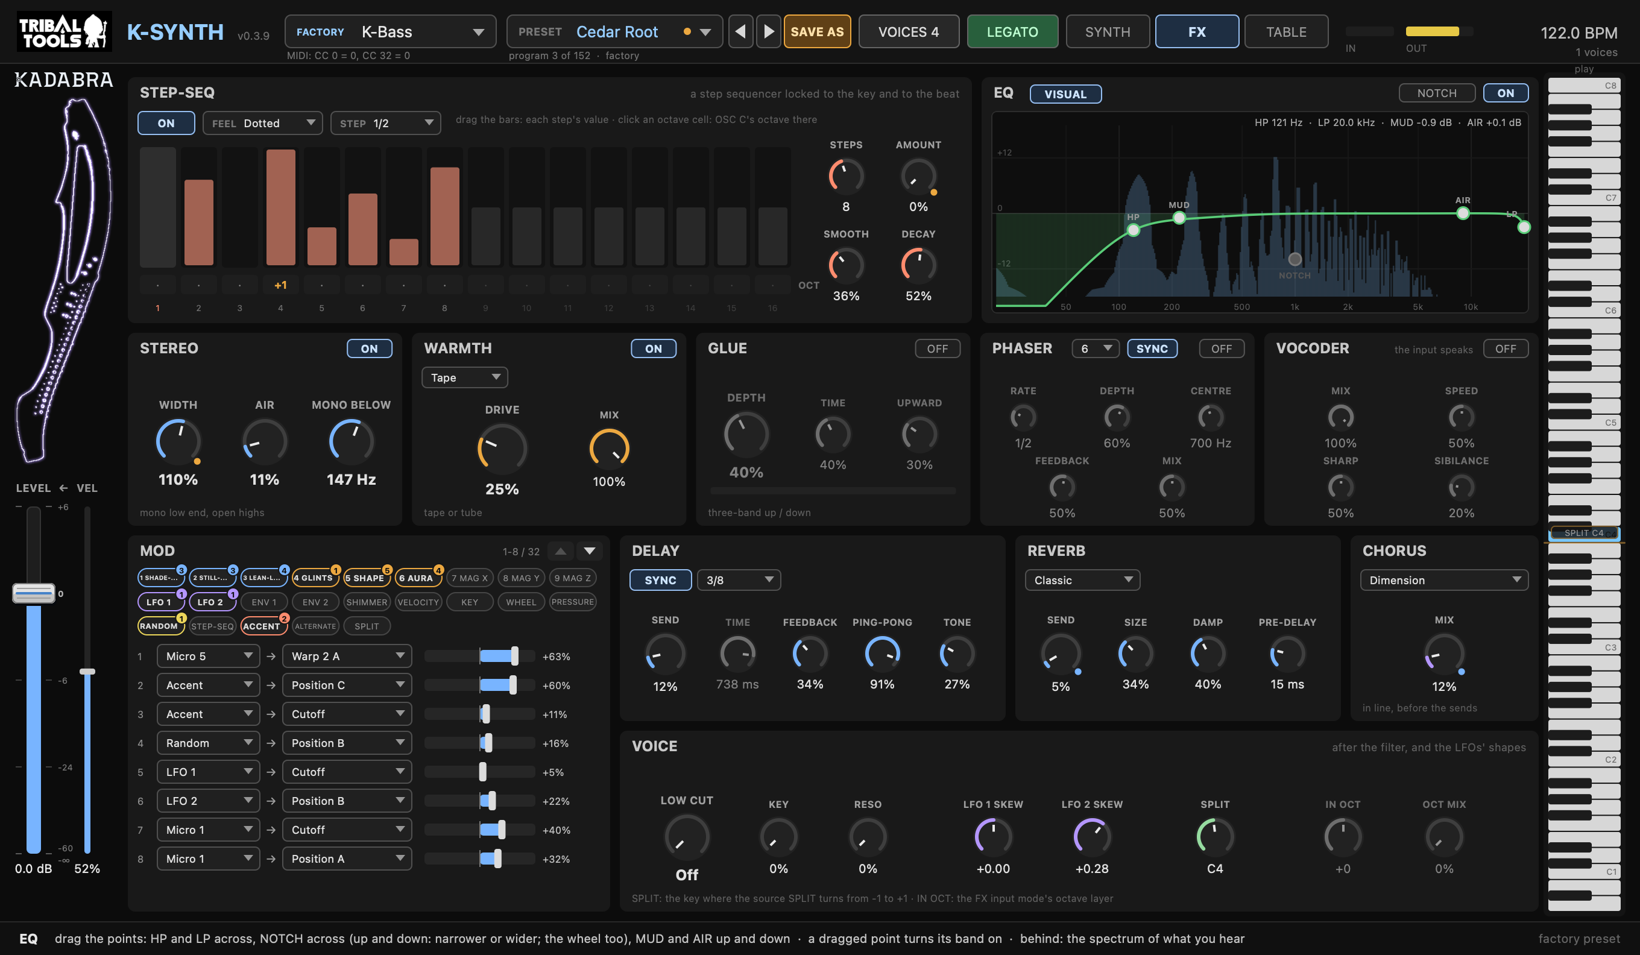Click the HP point on the EQ curve
This screenshot has height=955, width=1640.
tap(1133, 230)
